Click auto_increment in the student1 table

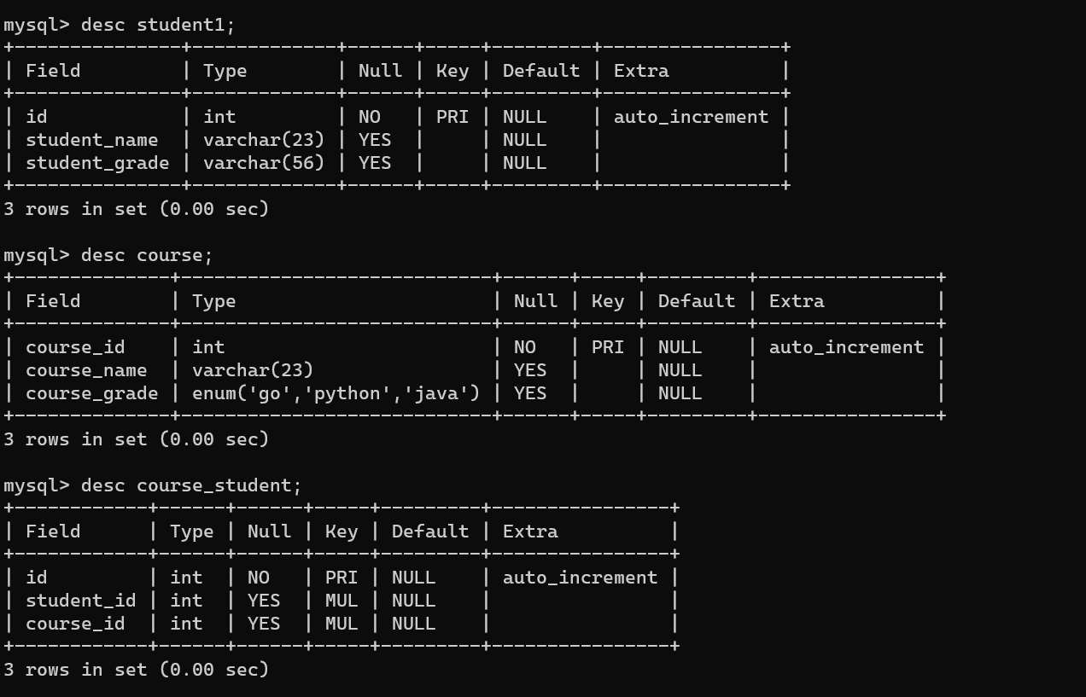click(x=691, y=117)
